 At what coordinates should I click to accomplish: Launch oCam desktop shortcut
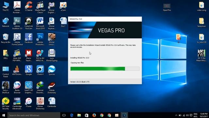click(x=63, y=6)
